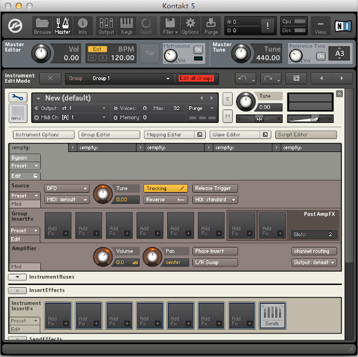358x357 pixels.
Task: Click the NI logo
Action: 343,26
